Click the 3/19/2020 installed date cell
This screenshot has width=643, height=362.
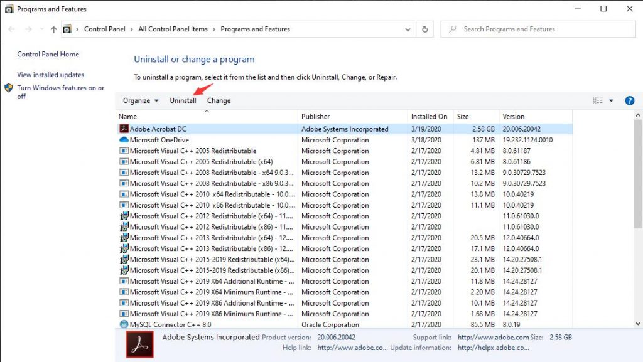[426, 129]
